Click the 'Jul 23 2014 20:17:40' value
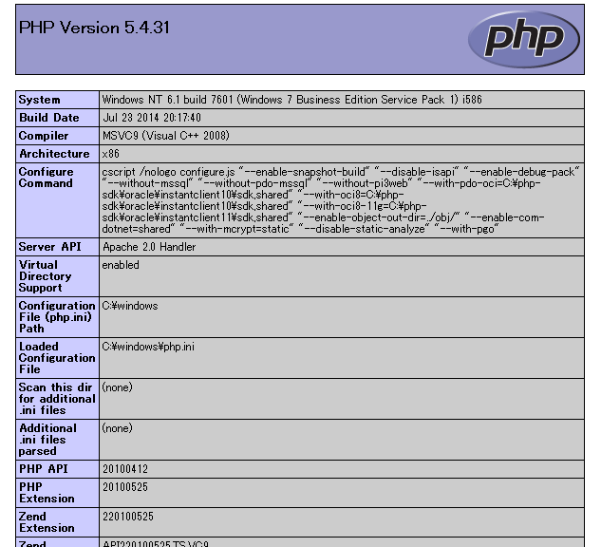 coord(152,118)
